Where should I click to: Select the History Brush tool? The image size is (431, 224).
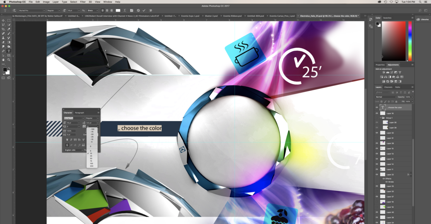click(9, 38)
